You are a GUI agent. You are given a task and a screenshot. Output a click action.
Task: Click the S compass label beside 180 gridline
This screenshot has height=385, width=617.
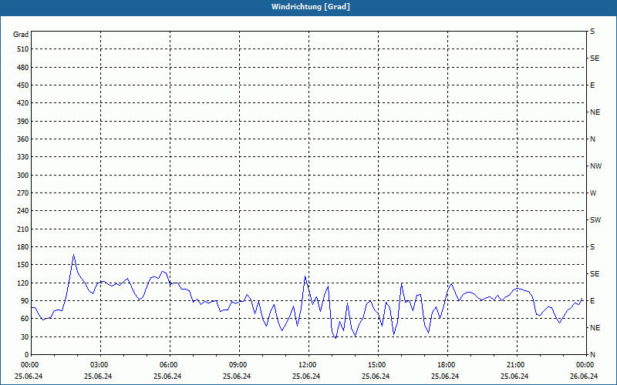point(592,247)
